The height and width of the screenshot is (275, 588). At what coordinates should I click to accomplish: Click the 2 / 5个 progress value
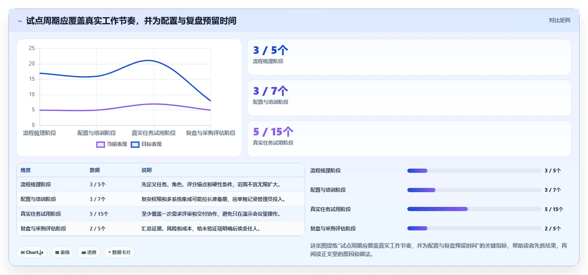[553, 229]
